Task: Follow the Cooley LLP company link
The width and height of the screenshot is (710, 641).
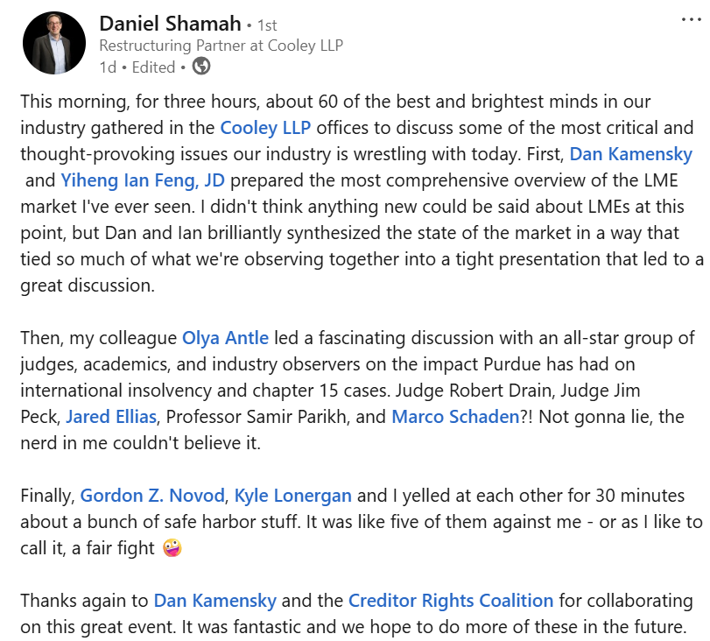Action: click(x=265, y=128)
